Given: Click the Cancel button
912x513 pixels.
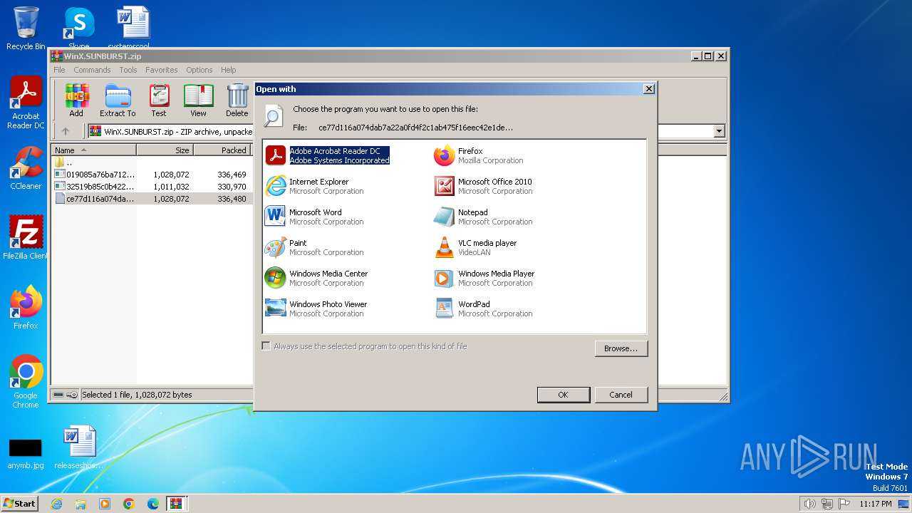Looking at the screenshot, I should 621,395.
